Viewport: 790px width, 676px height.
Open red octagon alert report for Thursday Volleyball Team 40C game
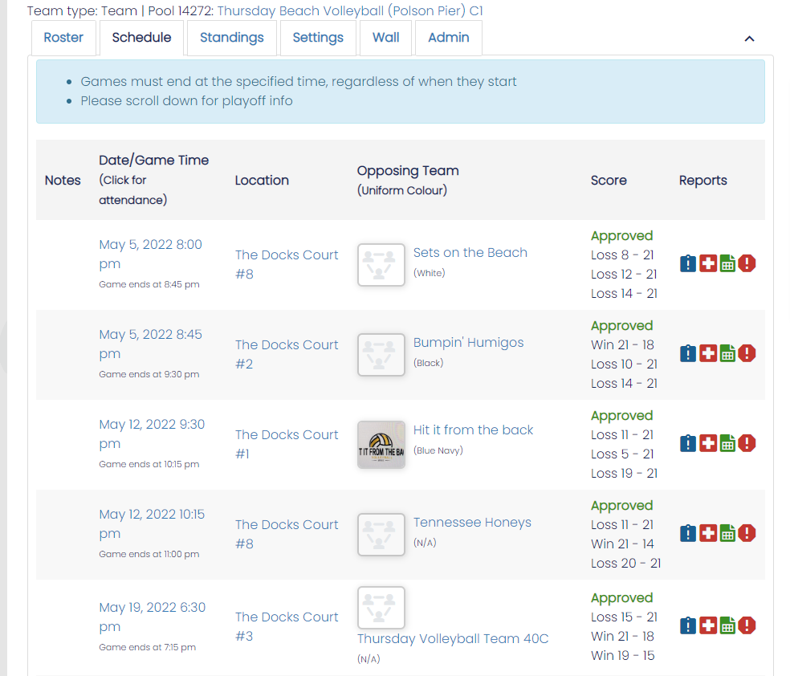(x=747, y=625)
